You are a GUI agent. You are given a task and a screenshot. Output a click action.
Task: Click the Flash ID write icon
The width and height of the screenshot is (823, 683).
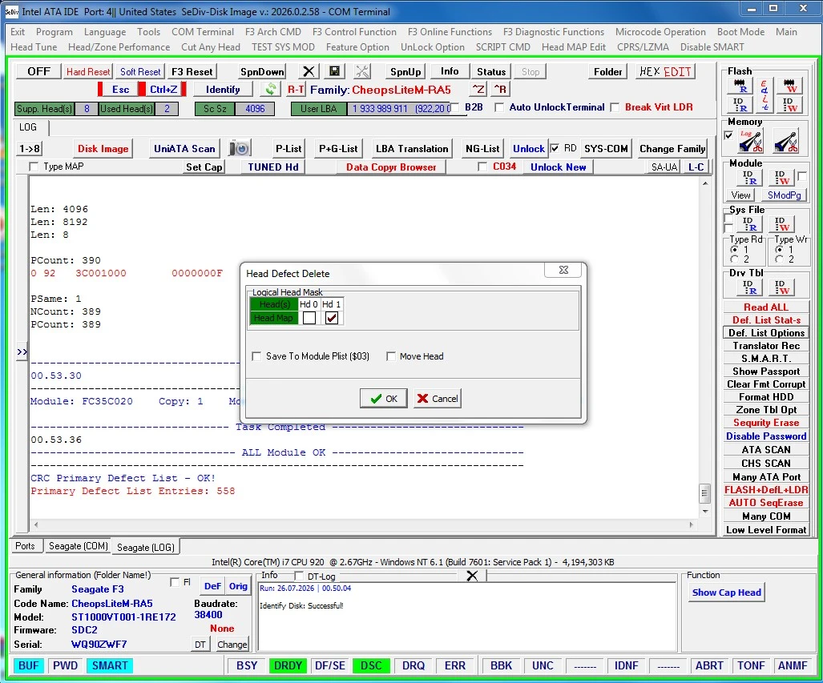789,104
